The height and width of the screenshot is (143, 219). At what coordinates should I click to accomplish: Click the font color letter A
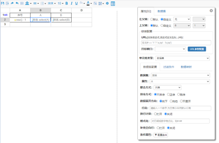pos(88,3)
